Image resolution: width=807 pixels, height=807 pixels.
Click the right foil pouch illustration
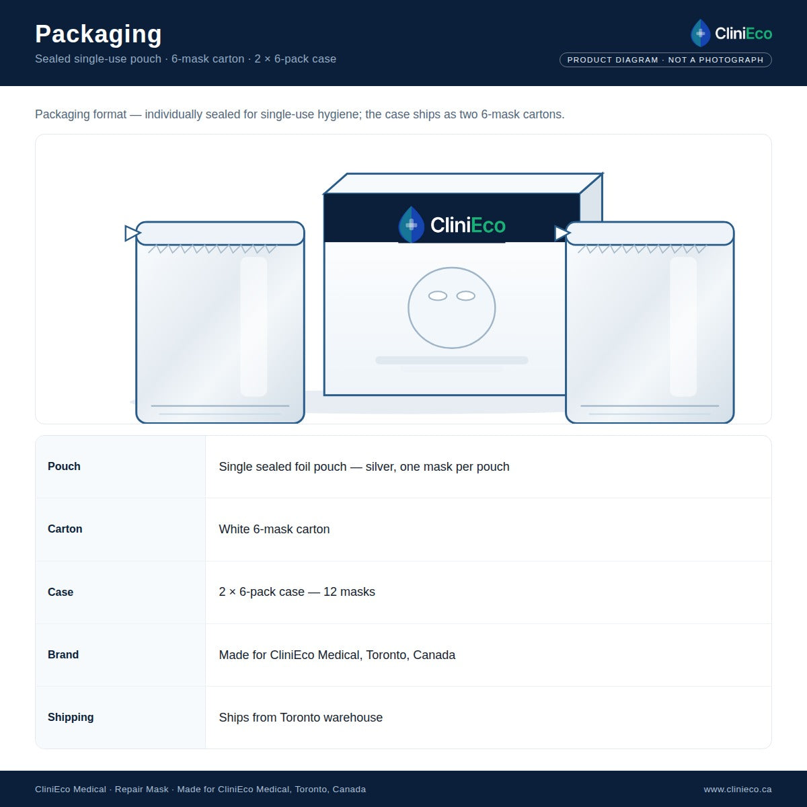[650, 322]
